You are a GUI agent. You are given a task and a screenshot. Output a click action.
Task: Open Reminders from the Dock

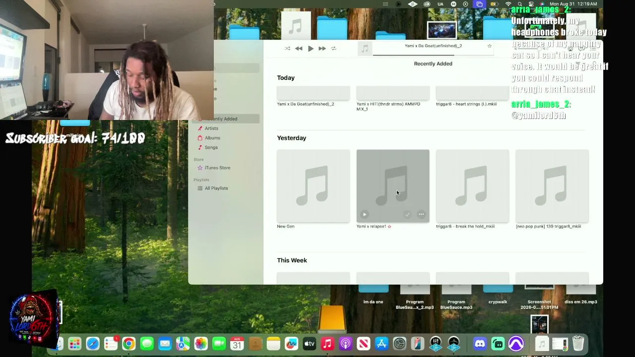111,344
